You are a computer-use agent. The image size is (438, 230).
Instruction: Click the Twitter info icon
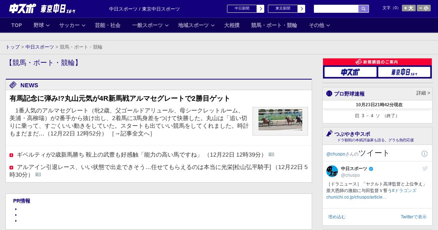pos(424,154)
